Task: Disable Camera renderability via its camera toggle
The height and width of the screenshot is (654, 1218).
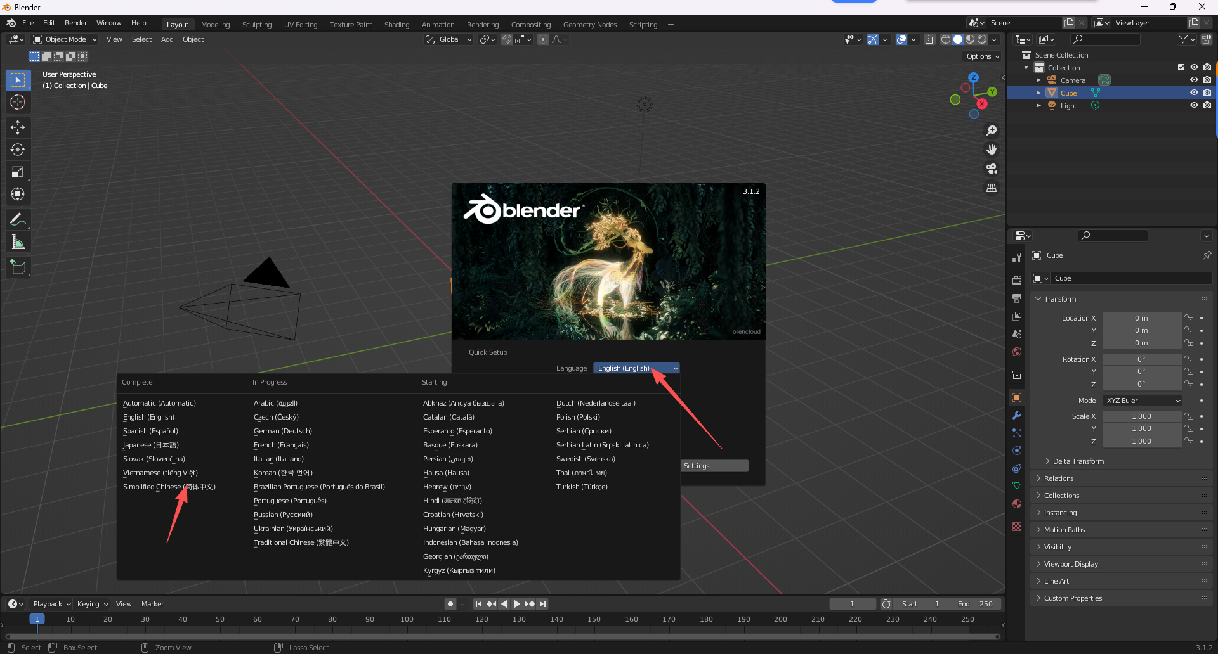Action: pyautogui.click(x=1207, y=79)
